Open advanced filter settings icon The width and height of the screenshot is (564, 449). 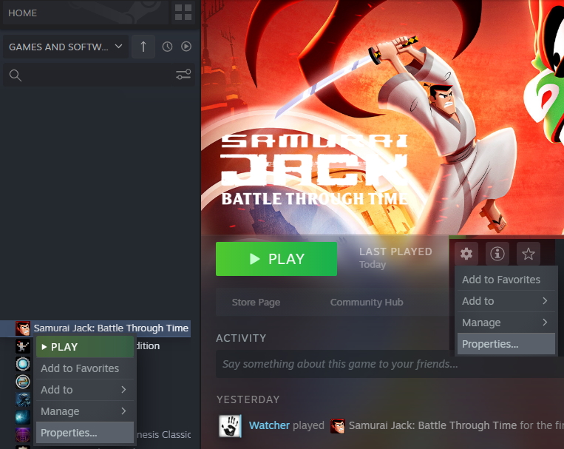183,75
